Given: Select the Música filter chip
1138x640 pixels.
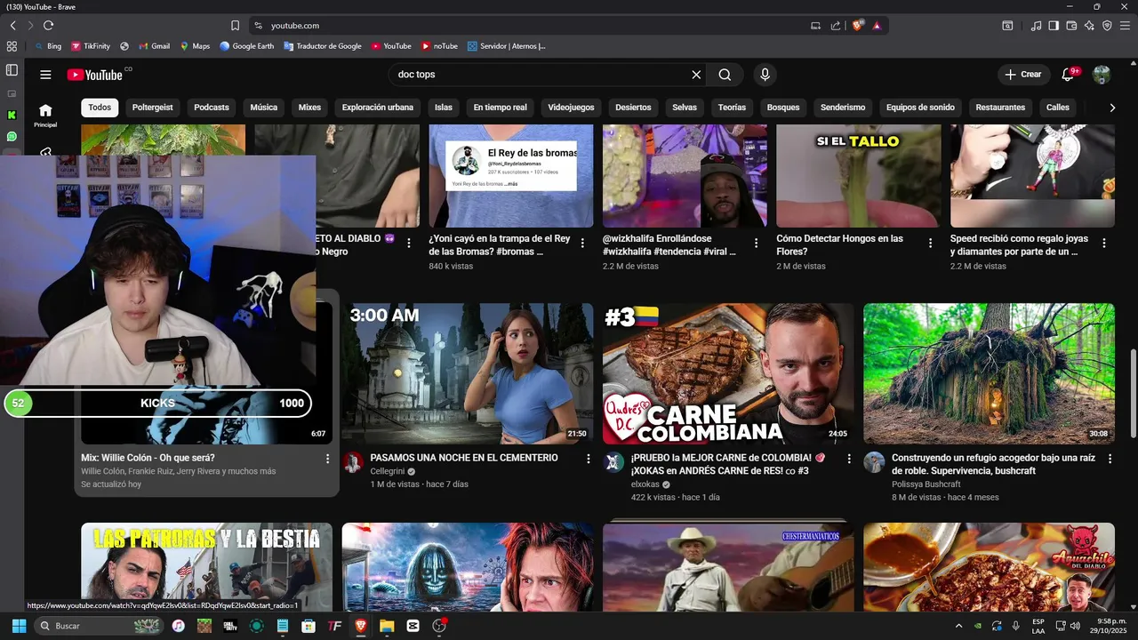Looking at the screenshot, I should click(x=263, y=108).
